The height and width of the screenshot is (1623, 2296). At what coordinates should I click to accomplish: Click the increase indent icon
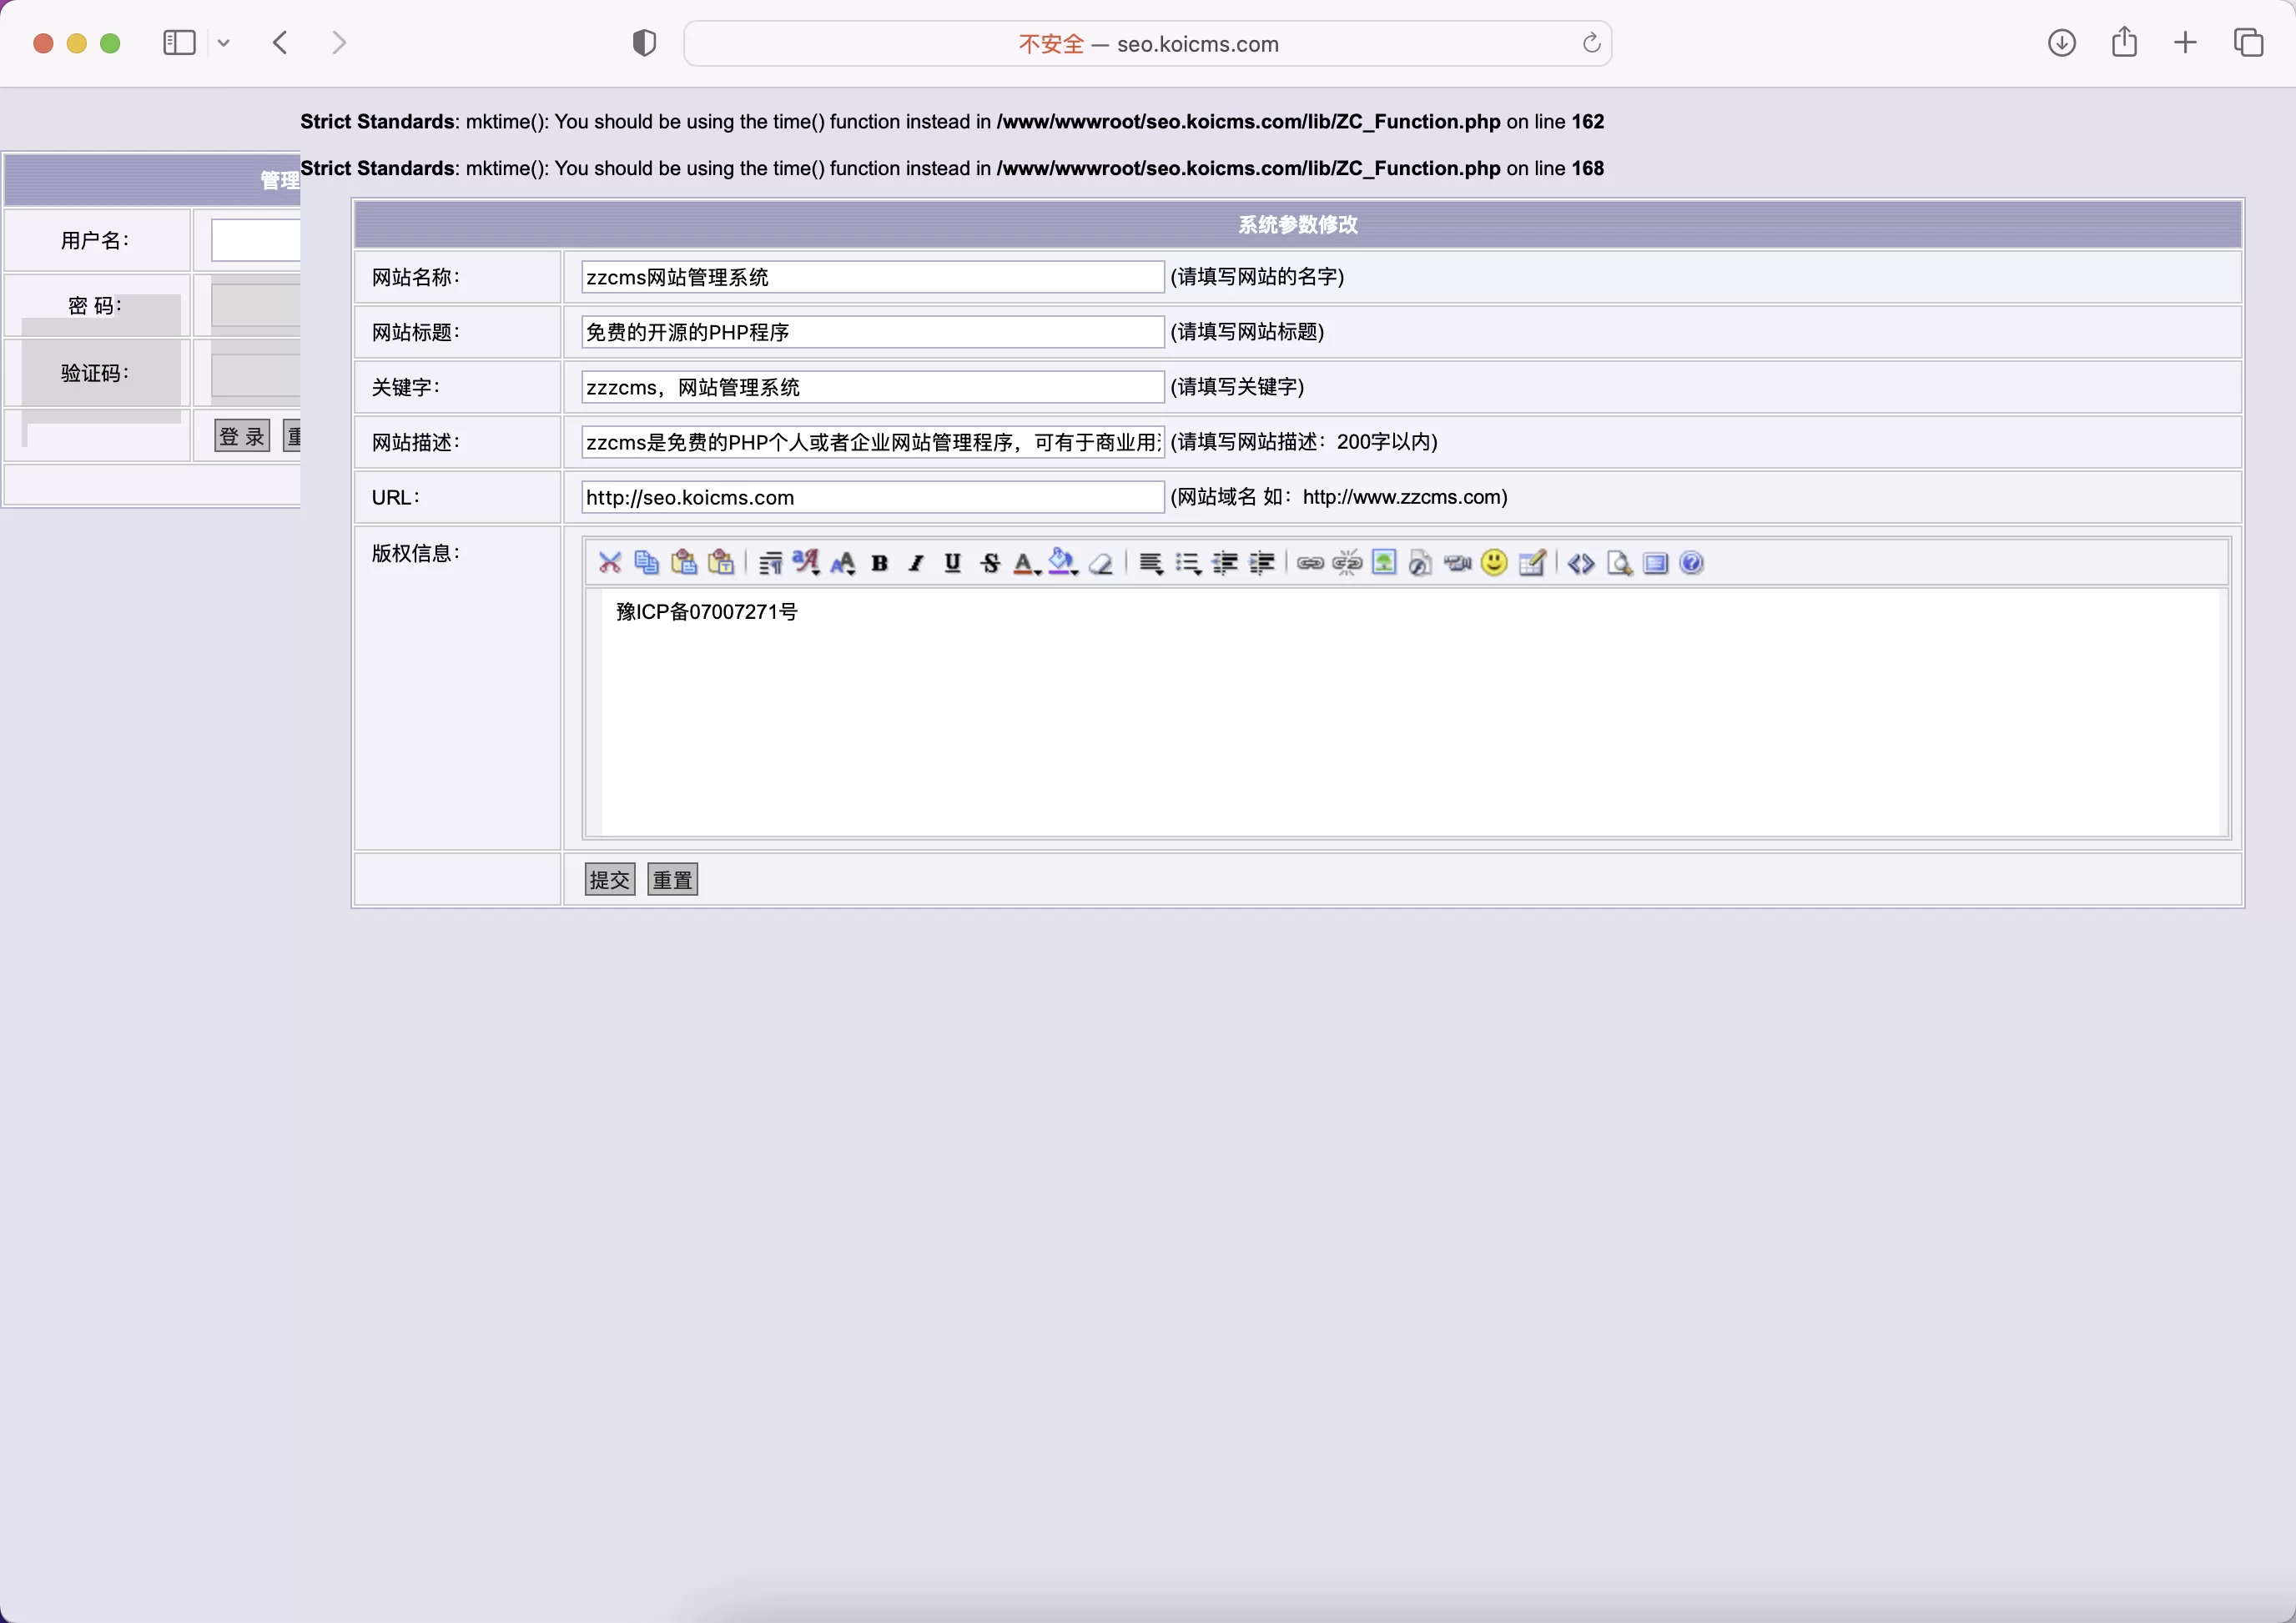pyautogui.click(x=1262, y=563)
